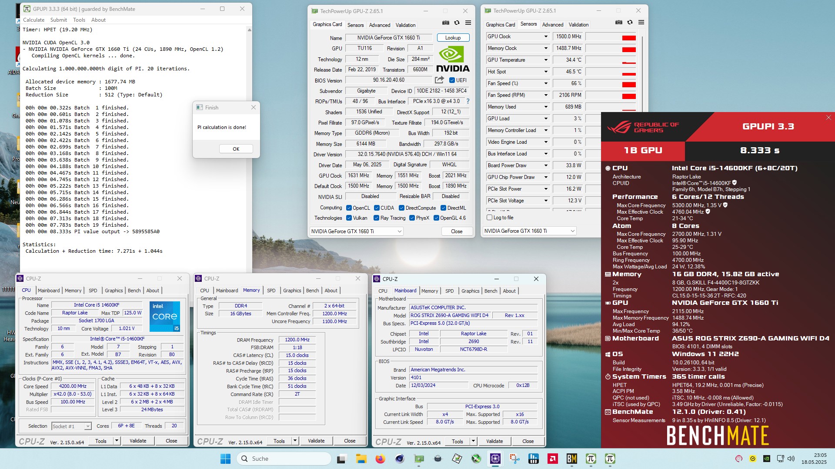
Task: Click the AMD red taskbar icon
Action: point(552,459)
